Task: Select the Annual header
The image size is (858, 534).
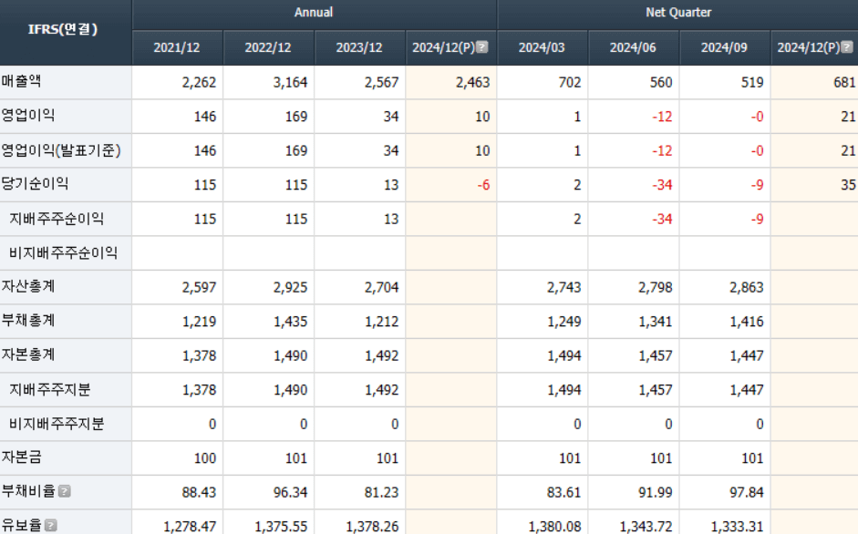Action: coord(314,13)
